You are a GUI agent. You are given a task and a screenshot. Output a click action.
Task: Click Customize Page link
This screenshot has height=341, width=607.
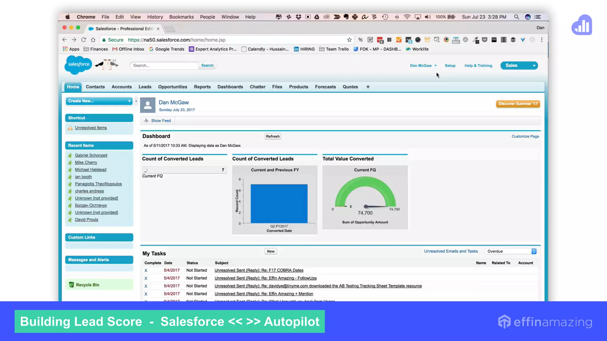525,136
